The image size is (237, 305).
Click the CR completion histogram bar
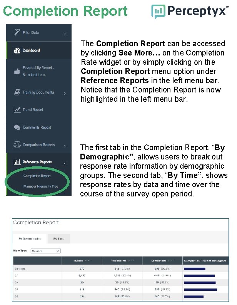tap(200, 290)
